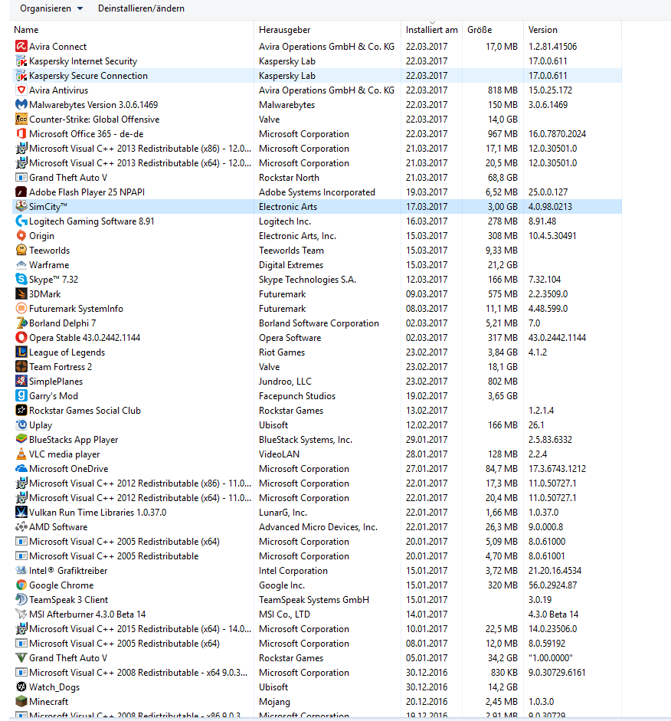671x721 pixels.
Task: Click the BlueStacks App Player icon
Action: coord(21,440)
